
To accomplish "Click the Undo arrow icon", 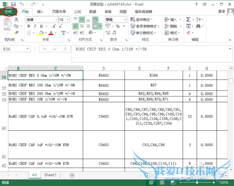I will 22,4.
